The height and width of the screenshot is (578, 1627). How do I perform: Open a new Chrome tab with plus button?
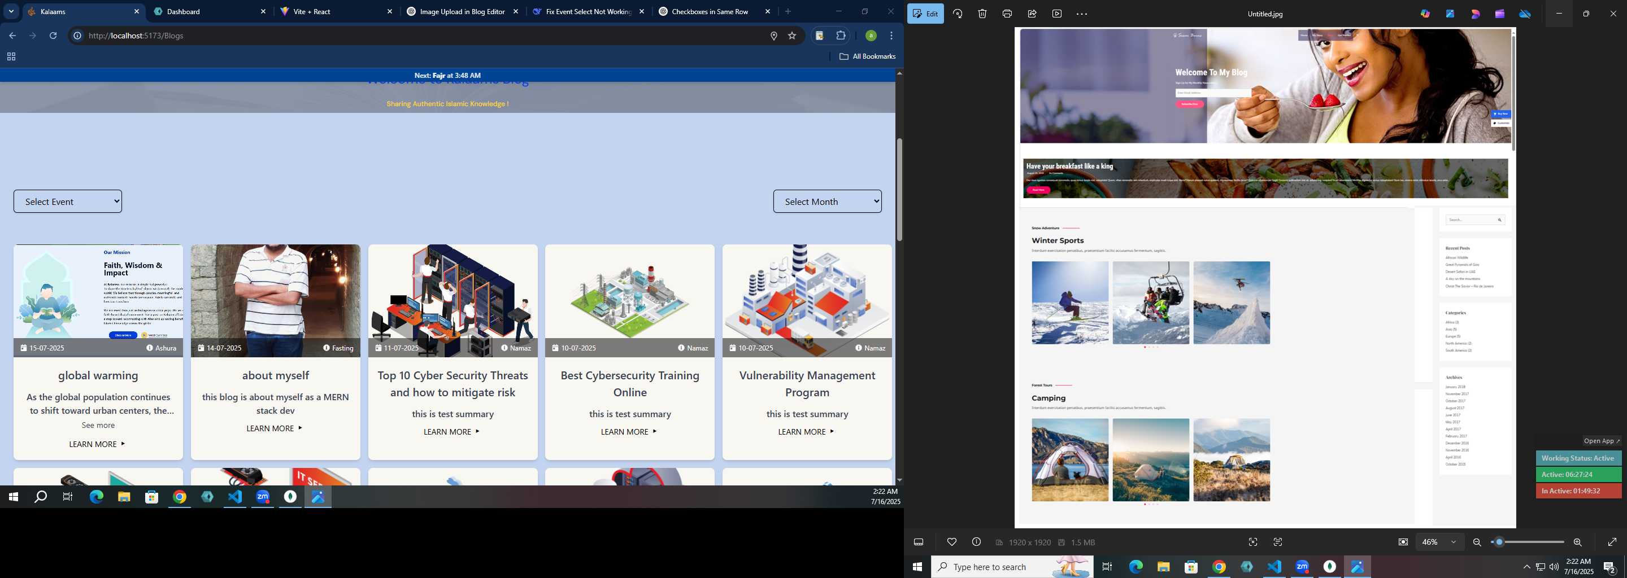point(788,11)
